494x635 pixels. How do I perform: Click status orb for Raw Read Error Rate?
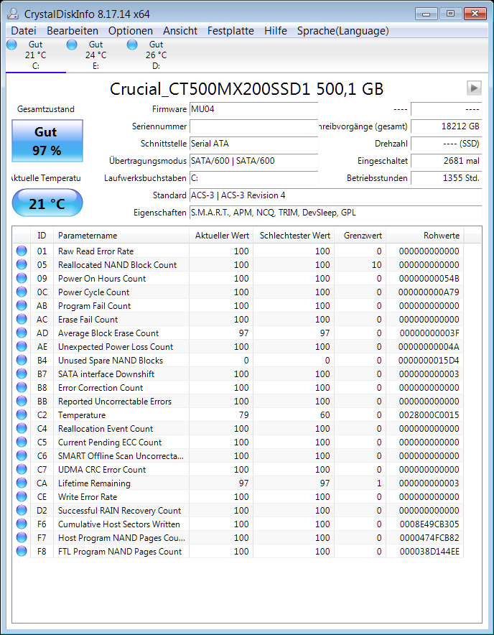[x=22, y=251]
